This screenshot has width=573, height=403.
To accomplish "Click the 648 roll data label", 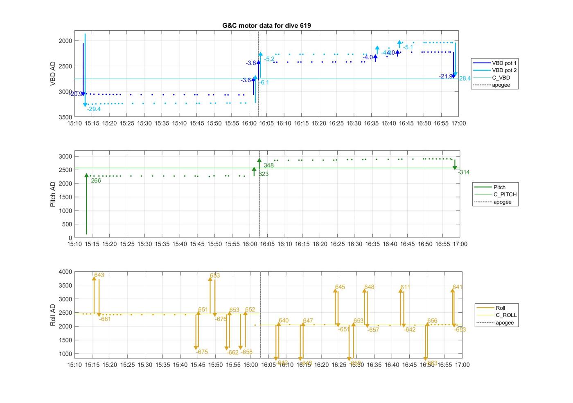I will point(369,287).
